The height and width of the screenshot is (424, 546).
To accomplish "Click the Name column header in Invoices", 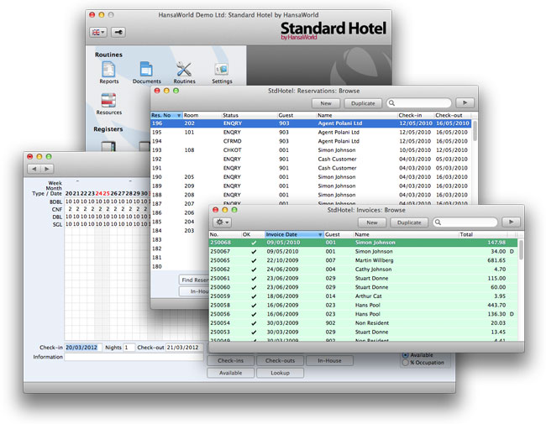I will click(406, 234).
